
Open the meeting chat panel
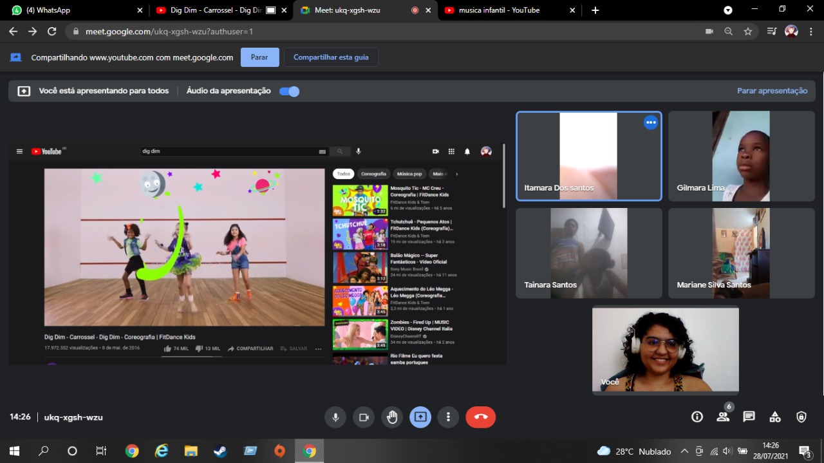[749, 417]
